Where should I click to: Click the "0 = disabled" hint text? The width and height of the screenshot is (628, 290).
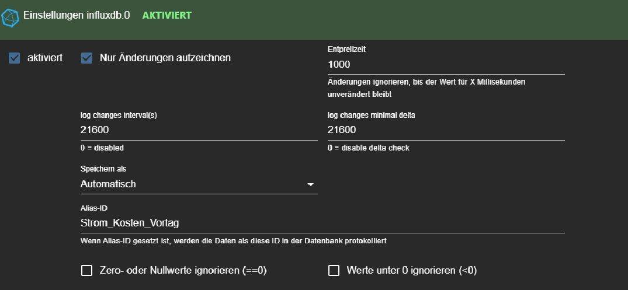point(102,148)
